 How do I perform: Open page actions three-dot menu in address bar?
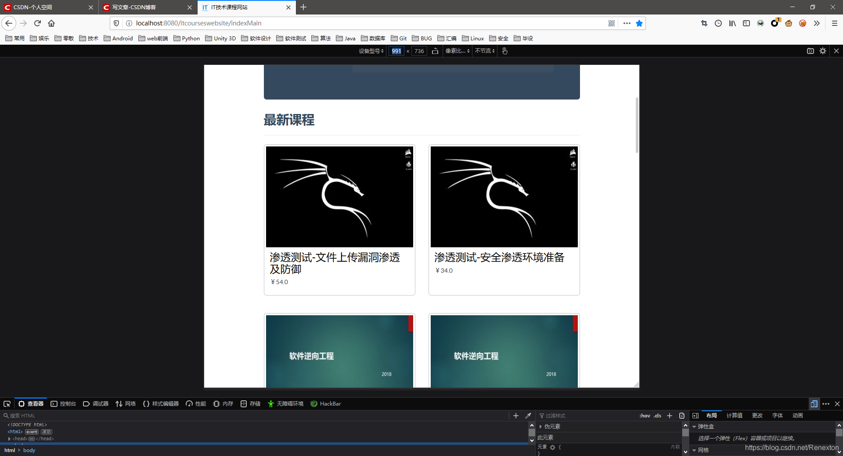pyautogui.click(x=627, y=23)
